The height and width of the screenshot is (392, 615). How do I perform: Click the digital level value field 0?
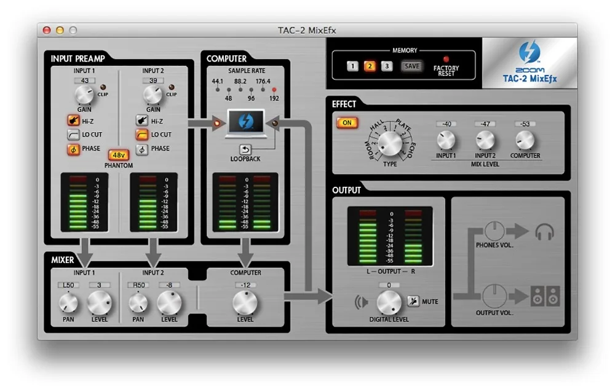tap(389, 285)
